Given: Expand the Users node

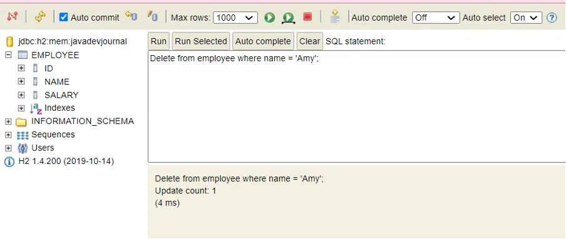Looking at the screenshot, I should coord(8,148).
